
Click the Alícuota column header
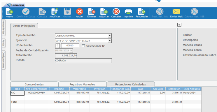(x=158, y=89)
